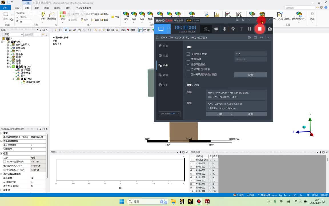Expand the 几何结构导入 tree node
This screenshot has height=206, width=329.
[x=7, y=45]
